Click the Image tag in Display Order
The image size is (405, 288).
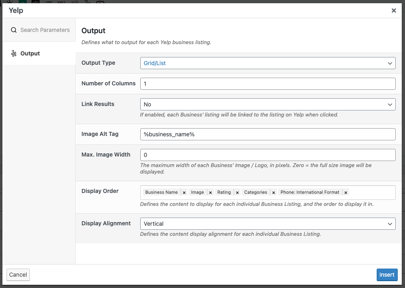[x=198, y=193]
